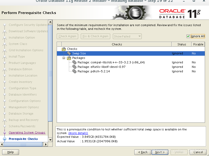Click the Actual Value 1.9531GB text
Image resolution: width=209 pixels, height=156 pixels.
(100, 141)
